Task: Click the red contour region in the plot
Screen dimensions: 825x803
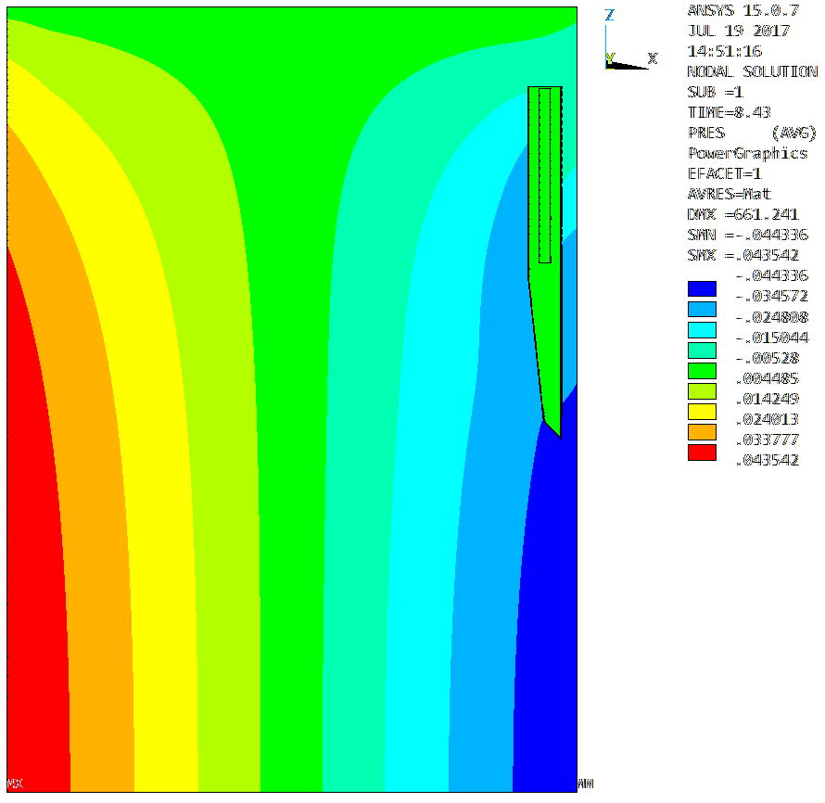Action: [x=32, y=556]
